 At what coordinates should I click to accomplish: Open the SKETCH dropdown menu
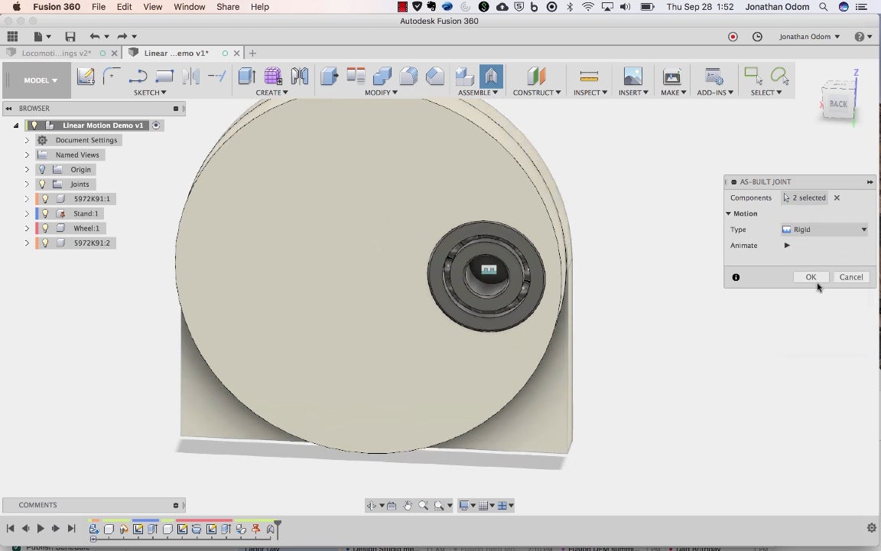(150, 92)
